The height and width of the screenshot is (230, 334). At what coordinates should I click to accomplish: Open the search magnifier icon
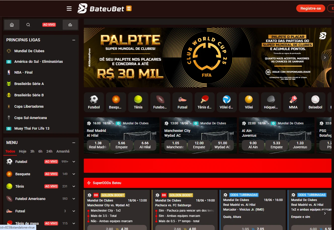click(28, 25)
